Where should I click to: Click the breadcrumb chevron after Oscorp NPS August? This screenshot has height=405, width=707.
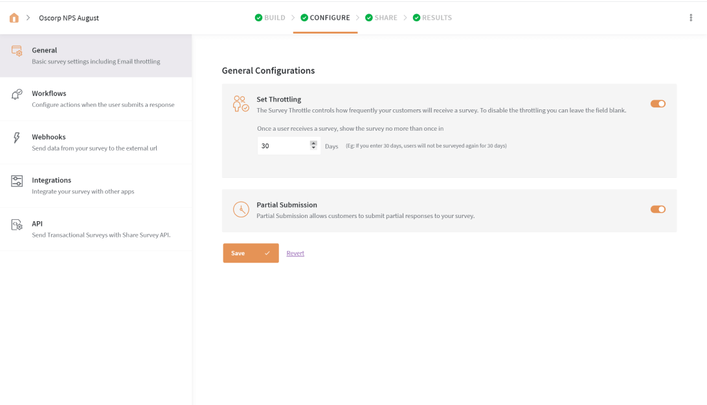tap(27, 17)
